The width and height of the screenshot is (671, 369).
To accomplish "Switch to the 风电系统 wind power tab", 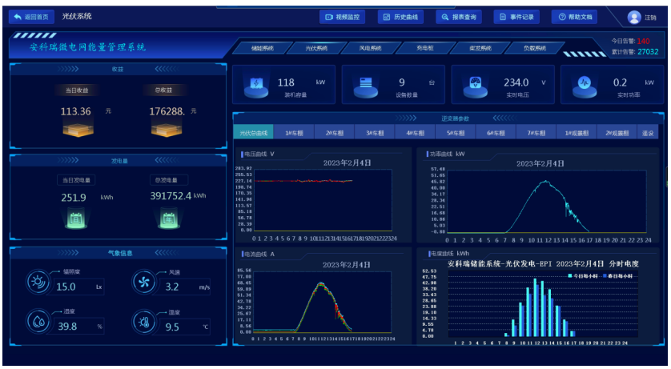I will pyautogui.click(x=371, y=48).
